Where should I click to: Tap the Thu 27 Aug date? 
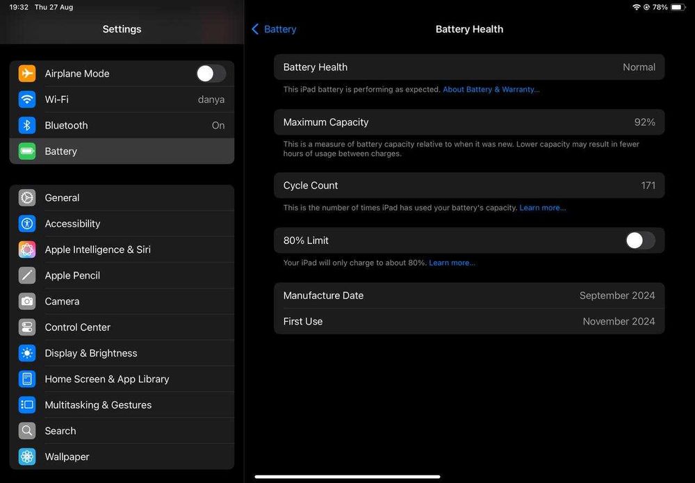point(54,7)
